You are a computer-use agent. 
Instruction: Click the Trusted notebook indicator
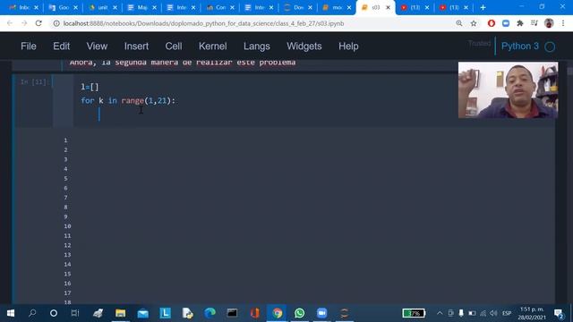[480, 44]
